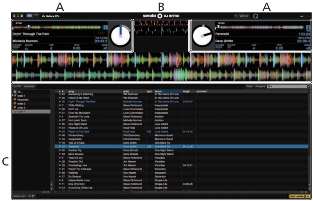Open the Prepare panel tab
Viewport: 313px width, 201px height.
(260, 86)
